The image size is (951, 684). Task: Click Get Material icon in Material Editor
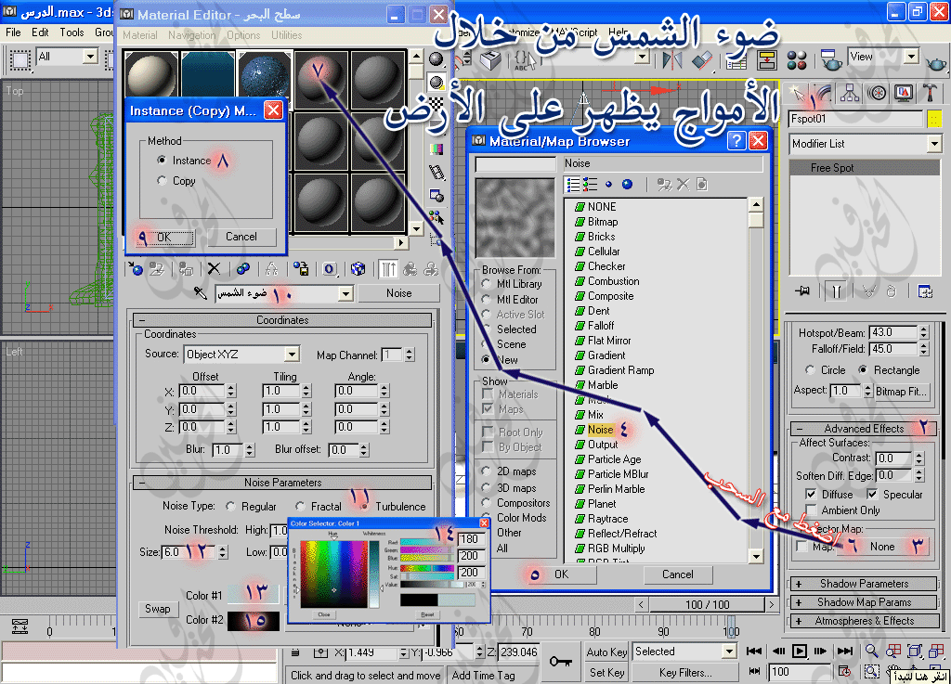[x=136, y=269]
